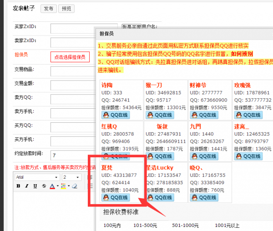Focus the 卖方QQ input field
Screen dimensions: 273x231
pyautogui.click(x=73, y=99)
